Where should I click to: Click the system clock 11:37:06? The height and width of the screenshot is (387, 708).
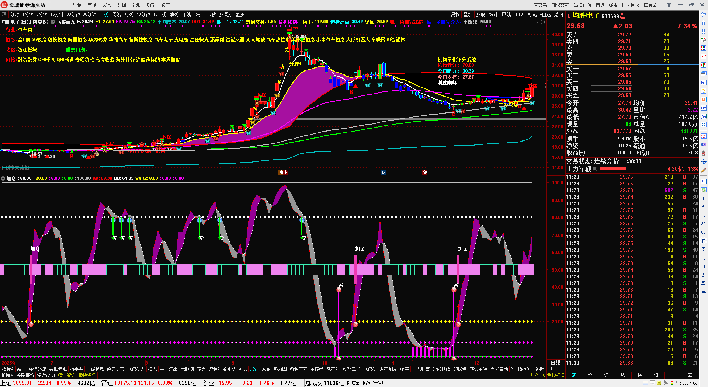tap(689, 383)
